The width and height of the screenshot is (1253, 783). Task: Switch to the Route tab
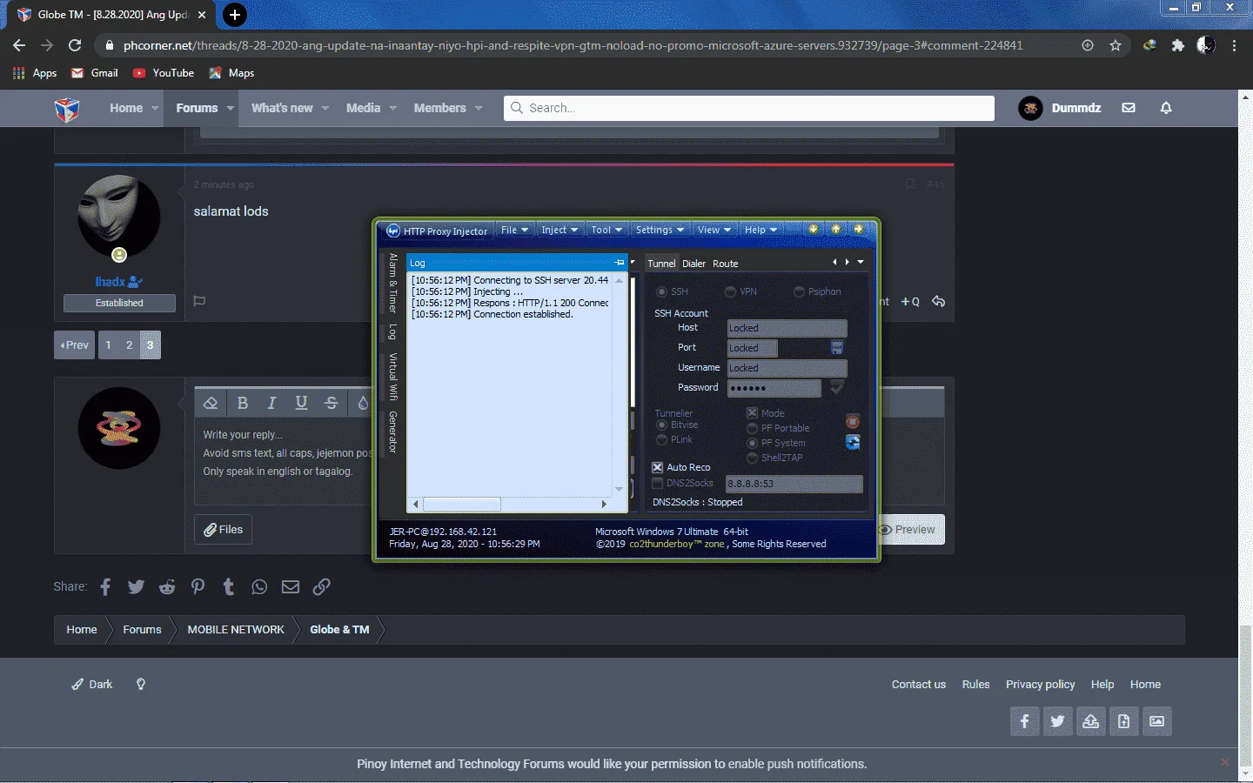725,264
